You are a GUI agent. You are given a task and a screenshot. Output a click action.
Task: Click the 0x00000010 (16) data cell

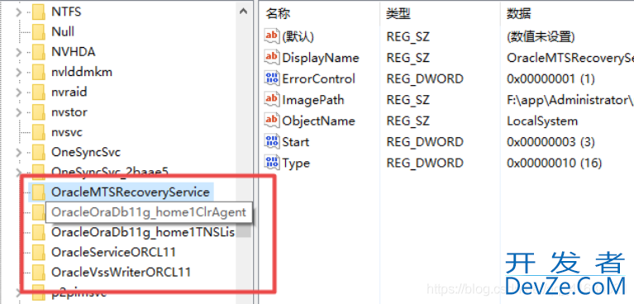pos(555,163)
